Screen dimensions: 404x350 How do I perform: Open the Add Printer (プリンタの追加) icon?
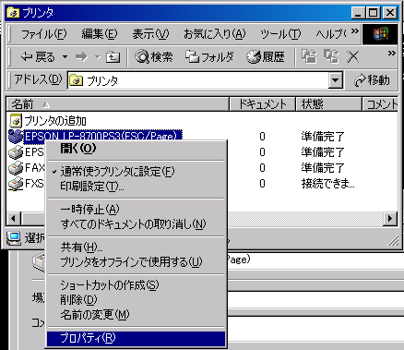click(16, 121)
